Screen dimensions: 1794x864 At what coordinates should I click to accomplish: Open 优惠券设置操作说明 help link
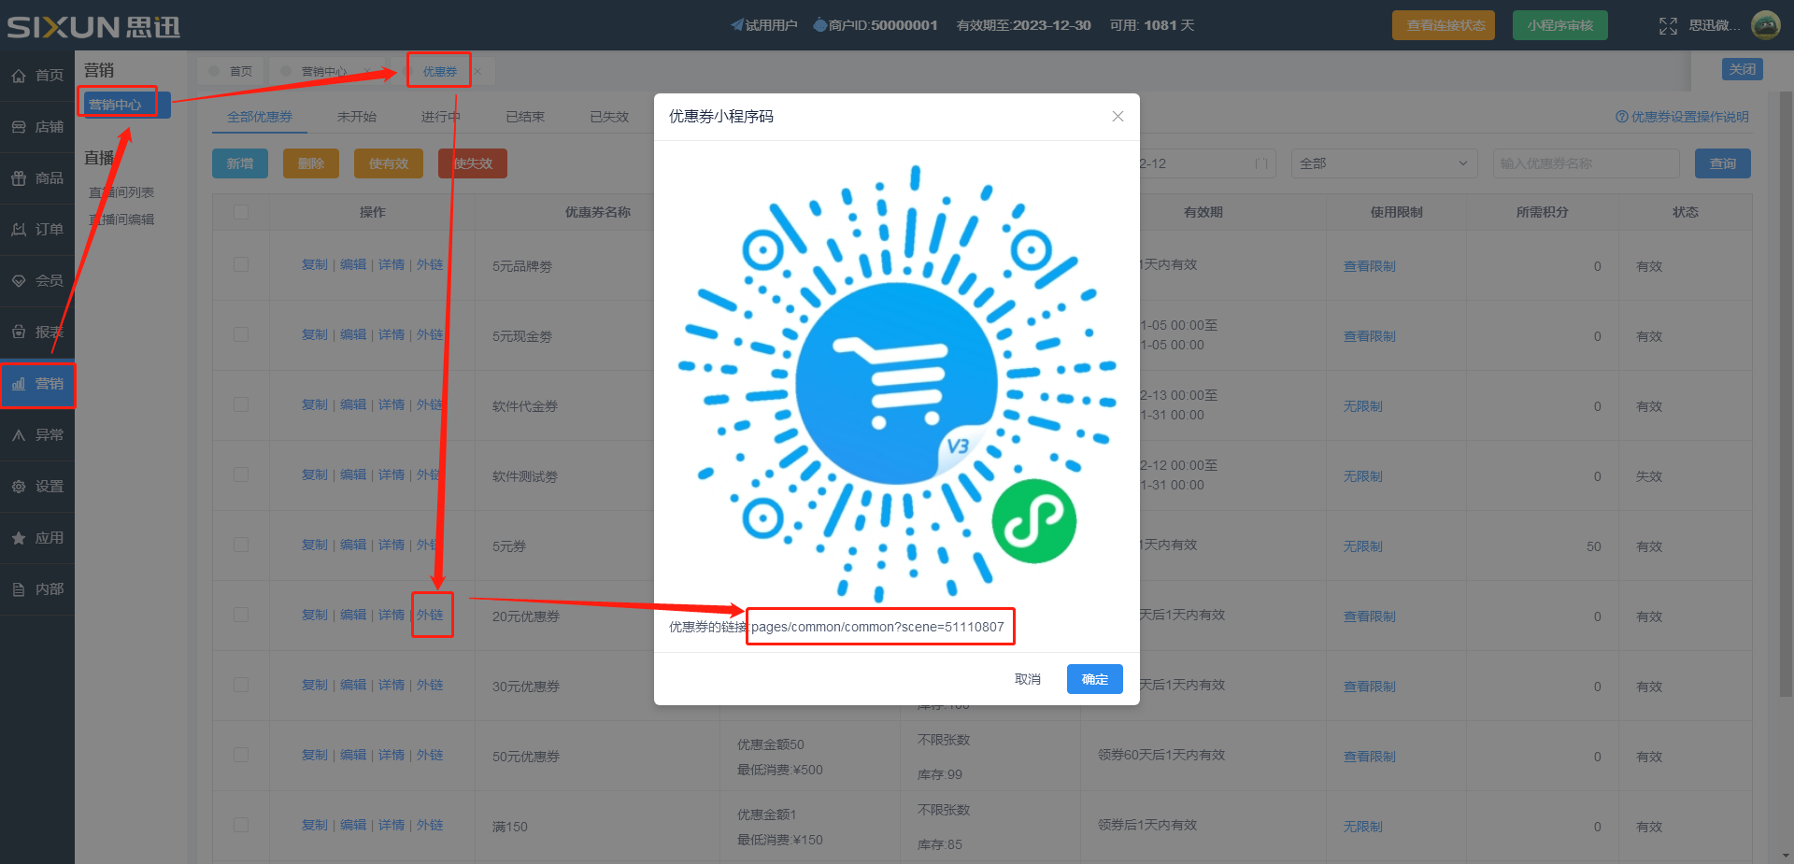point(1690,117)
